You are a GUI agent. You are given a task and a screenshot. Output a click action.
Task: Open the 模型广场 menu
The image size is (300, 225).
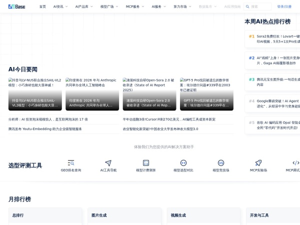pyautogui.click(x=107, y=6)
